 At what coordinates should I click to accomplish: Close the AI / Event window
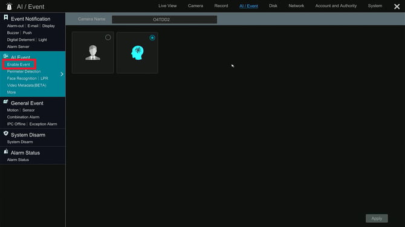(397, 7)
